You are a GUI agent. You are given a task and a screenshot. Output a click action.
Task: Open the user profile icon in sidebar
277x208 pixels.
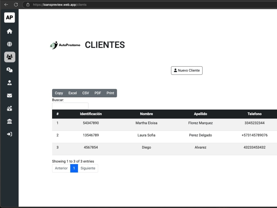9,83
